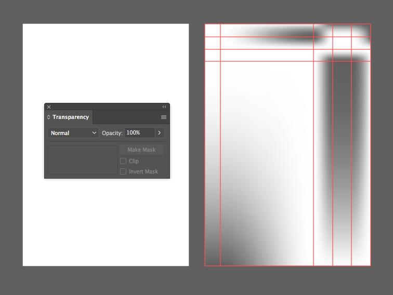Close the Transparency panel

49,107
